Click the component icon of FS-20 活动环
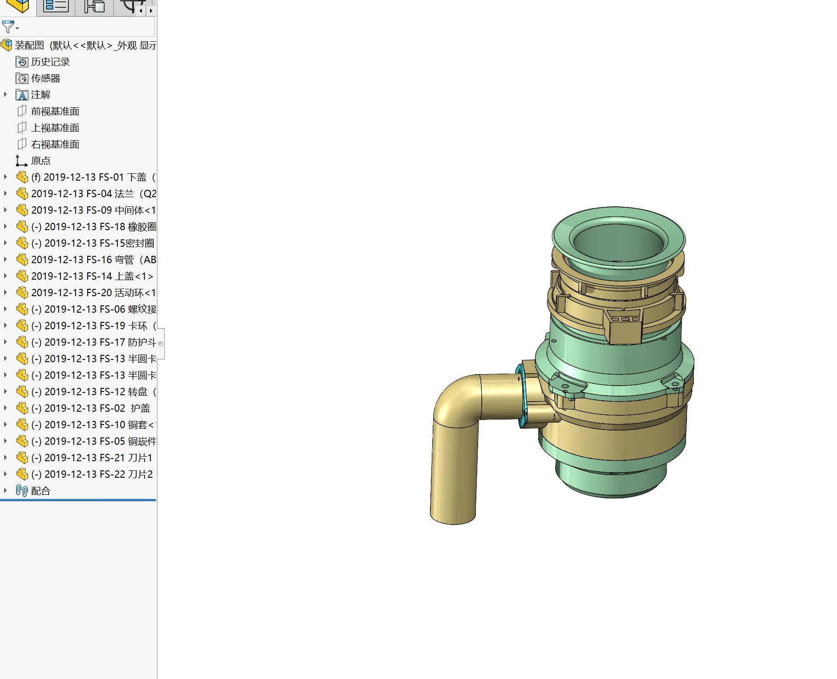Image resolution: width=837 pixels, height=679 pixels. 22,293
